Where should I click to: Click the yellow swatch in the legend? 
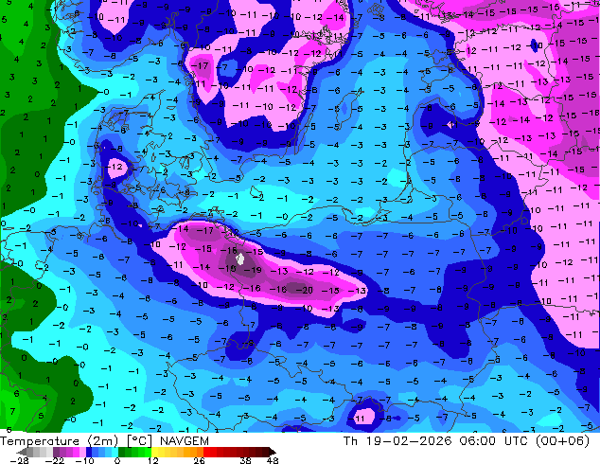click(154, 452)
